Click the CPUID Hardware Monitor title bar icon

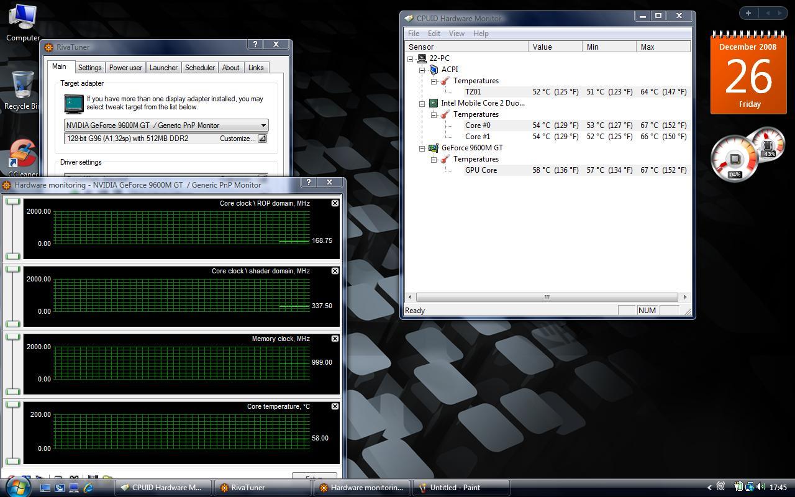(408, 19)
